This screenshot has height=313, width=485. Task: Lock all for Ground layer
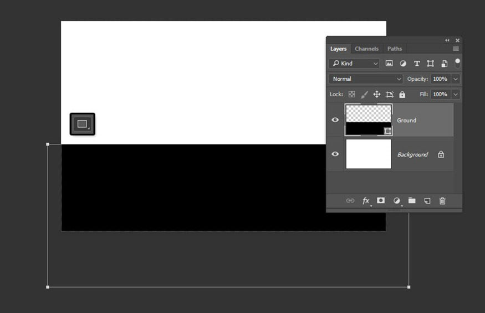[402, 95]
